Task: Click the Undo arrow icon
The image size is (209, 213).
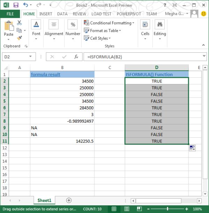Action: click(25, 5)
